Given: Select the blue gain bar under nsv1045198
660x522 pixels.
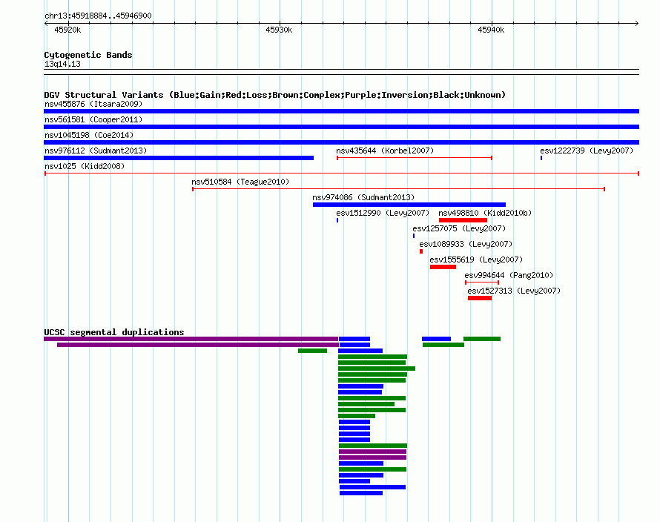Looking at the screenshot, I should click(x=341, y=142).
